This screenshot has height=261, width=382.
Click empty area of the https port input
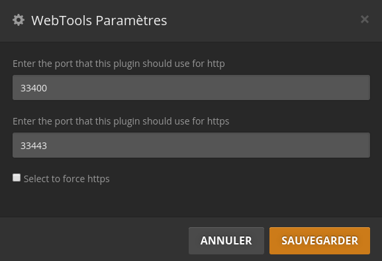tap(207, 145)
